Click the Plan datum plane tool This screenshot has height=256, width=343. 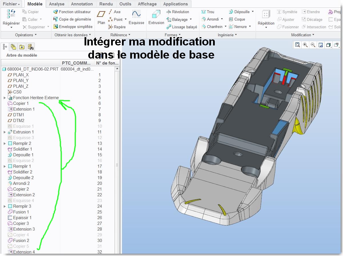[101, 17]
